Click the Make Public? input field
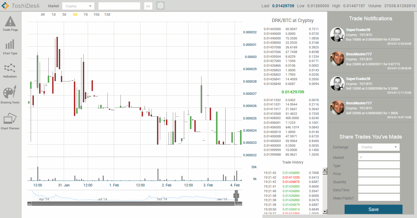Image resolution: width=417 pixels, height=218 pixels. [x=379, y=197]
